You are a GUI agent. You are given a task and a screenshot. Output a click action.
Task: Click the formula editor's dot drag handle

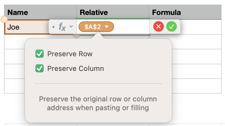coord(53,27)
